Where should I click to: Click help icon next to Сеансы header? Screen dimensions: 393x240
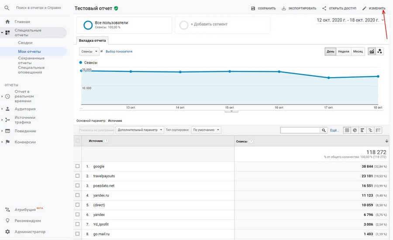coord(251,141)
